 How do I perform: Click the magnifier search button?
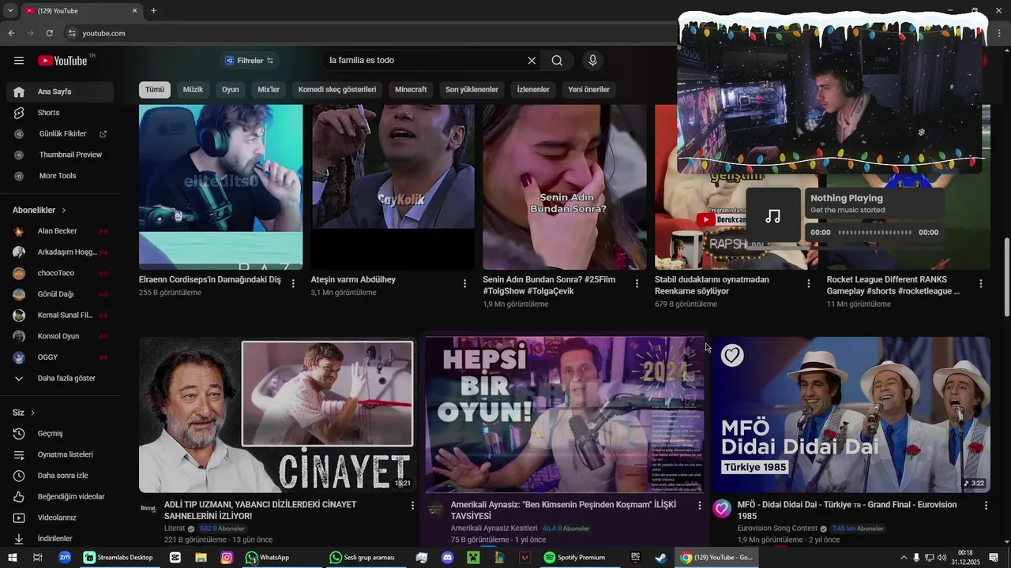(x=557, y=61)
